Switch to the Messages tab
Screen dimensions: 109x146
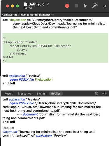coord(24,93)
